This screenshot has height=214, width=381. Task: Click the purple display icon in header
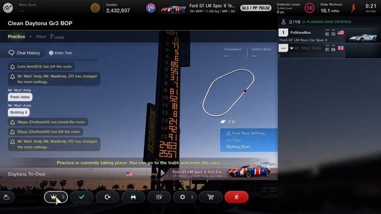(151, 8)
